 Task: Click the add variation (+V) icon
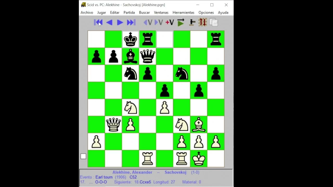(x=170, y=23)
